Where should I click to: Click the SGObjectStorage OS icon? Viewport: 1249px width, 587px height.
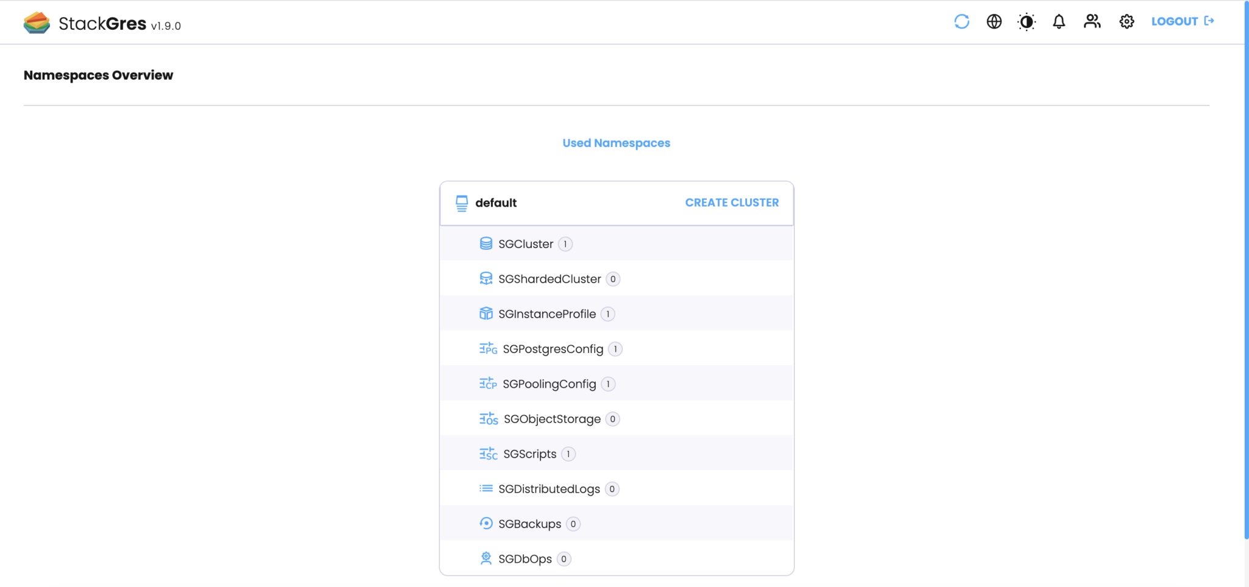pyautogui.click(x=489, y=419)
